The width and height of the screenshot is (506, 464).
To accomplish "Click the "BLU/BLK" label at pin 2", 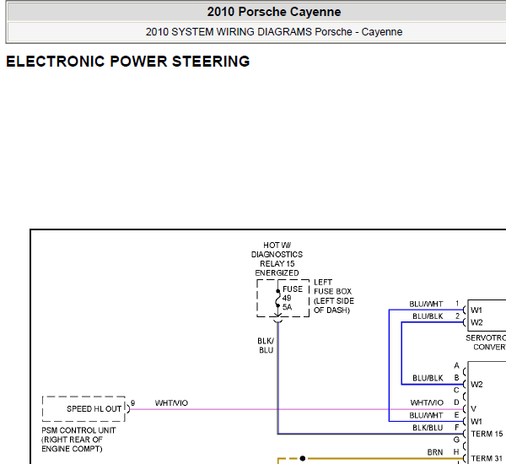I will (428, 316).
